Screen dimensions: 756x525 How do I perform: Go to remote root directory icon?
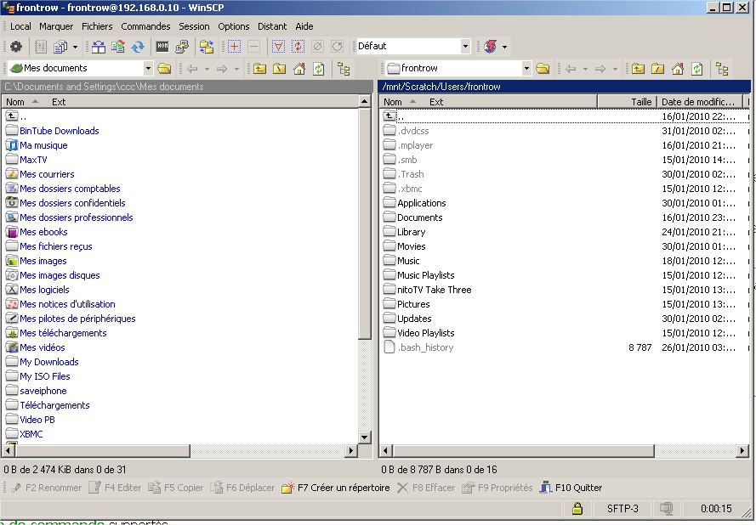[x=657, y=69]
